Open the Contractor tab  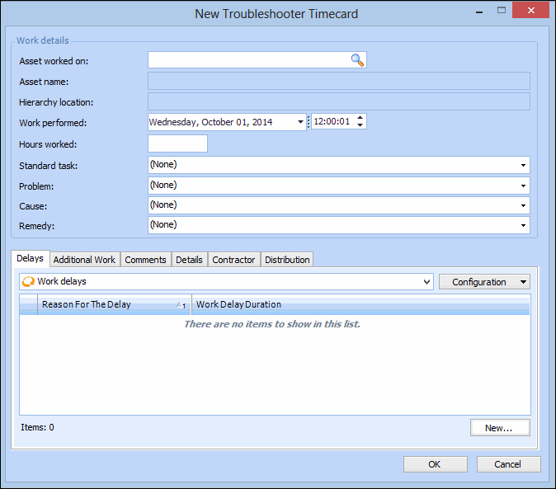[x=233, y=260]
